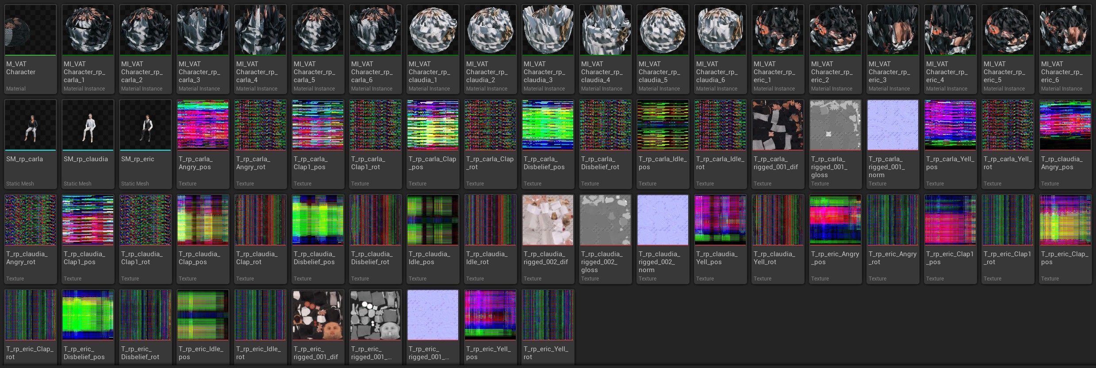Select T_rp_carla_Clap1_pos texture
1096x368 pixels.
pos(318,144)
